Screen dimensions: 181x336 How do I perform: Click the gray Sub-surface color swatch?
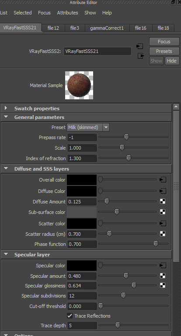pyautogui.click(x=82, y=212)
